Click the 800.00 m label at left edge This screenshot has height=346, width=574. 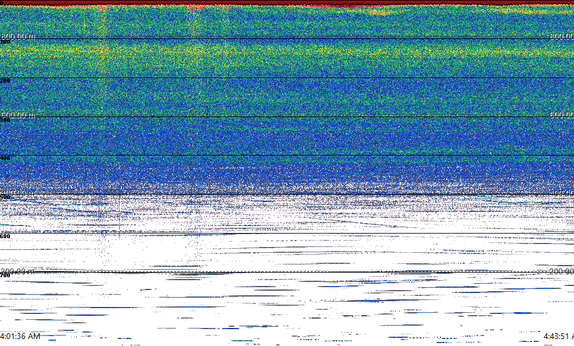coord(18,36)
